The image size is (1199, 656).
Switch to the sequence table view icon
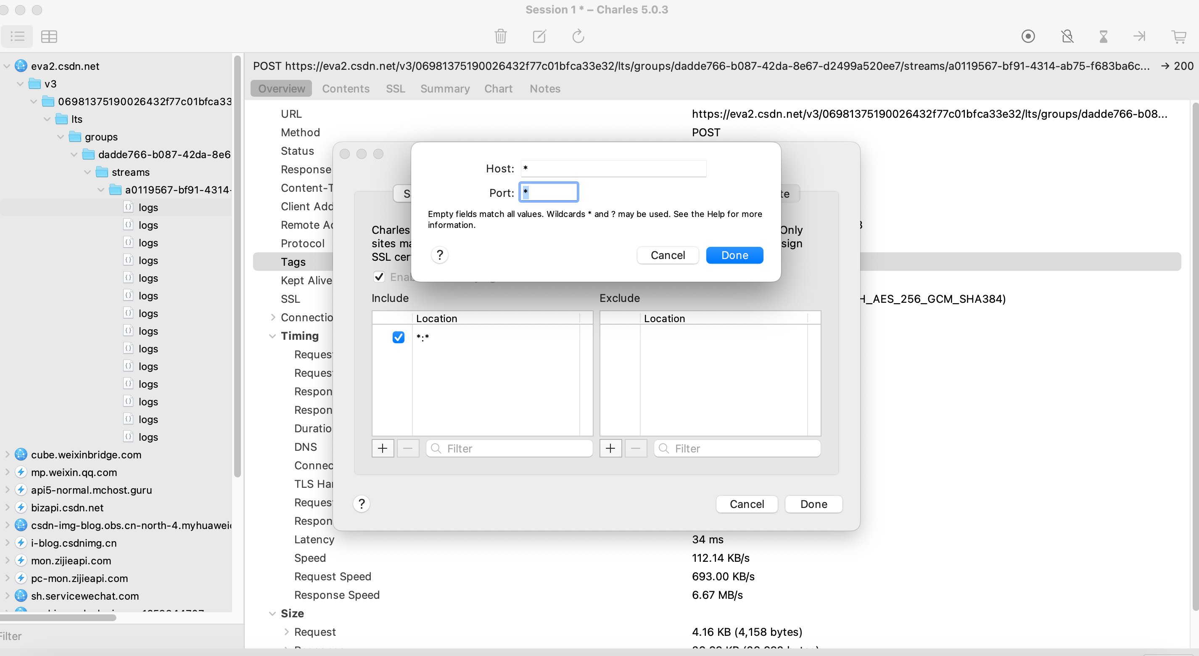(x=49, y=36)
